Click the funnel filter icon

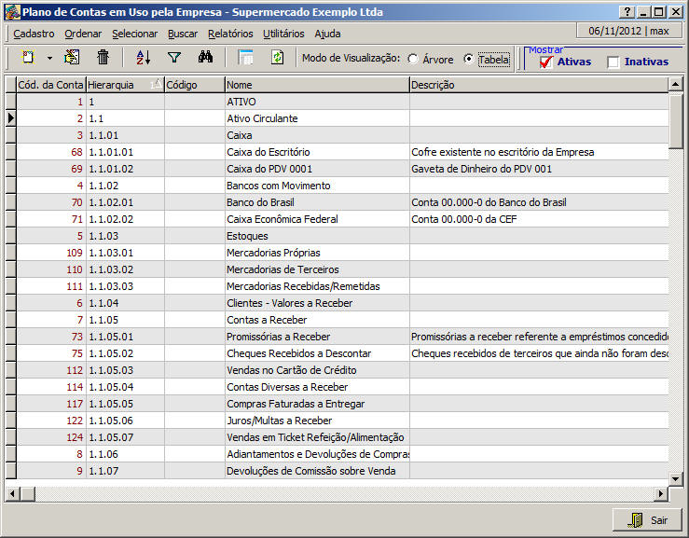click(173, 58)
